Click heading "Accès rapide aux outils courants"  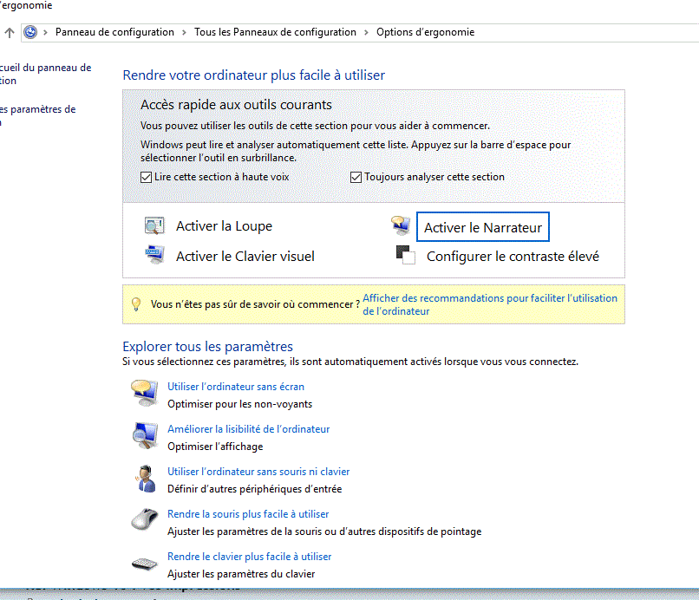236,105
